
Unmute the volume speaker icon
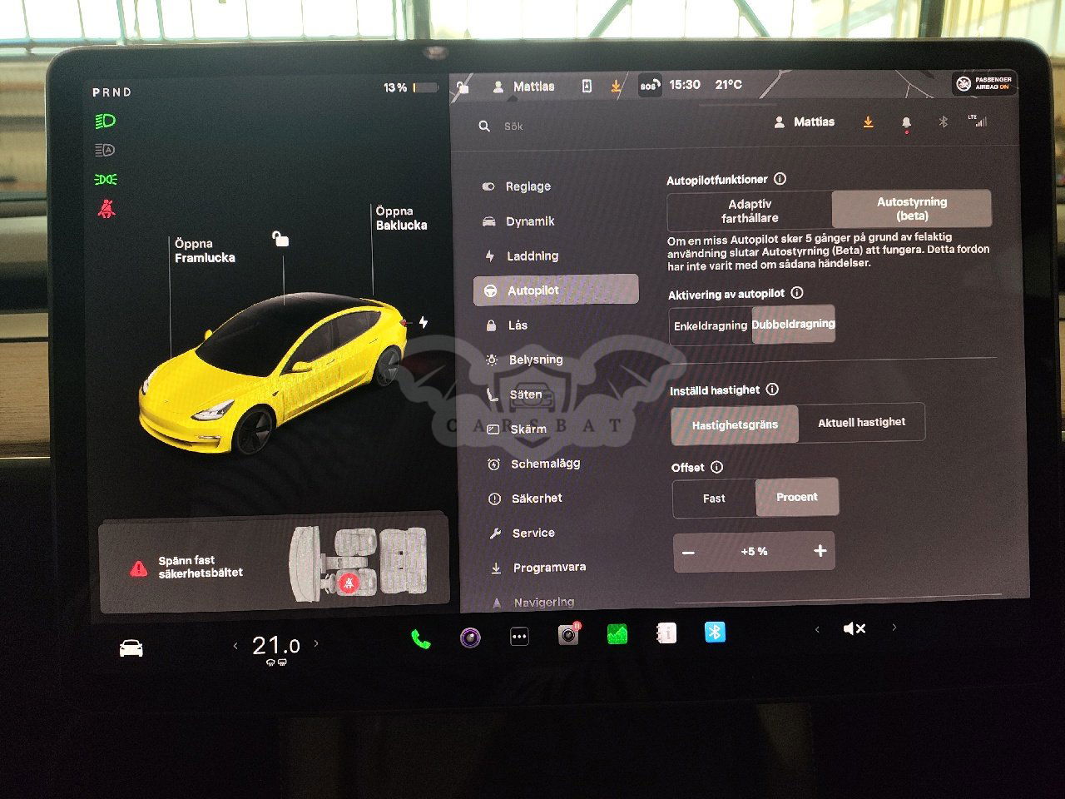coord(854,628)
